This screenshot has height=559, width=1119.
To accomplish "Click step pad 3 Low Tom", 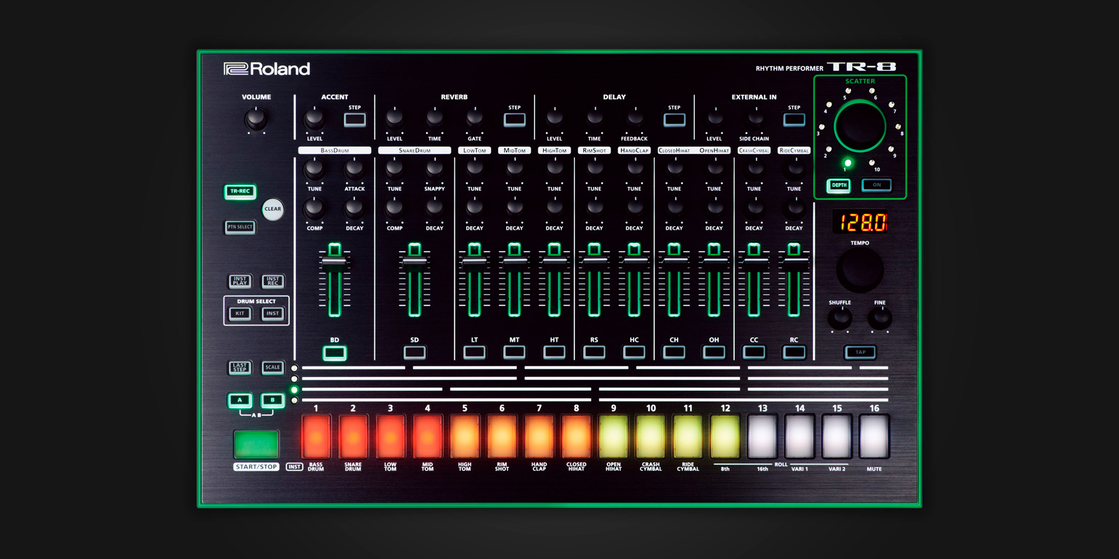I will pyautogui.click(x=390, y=437).
